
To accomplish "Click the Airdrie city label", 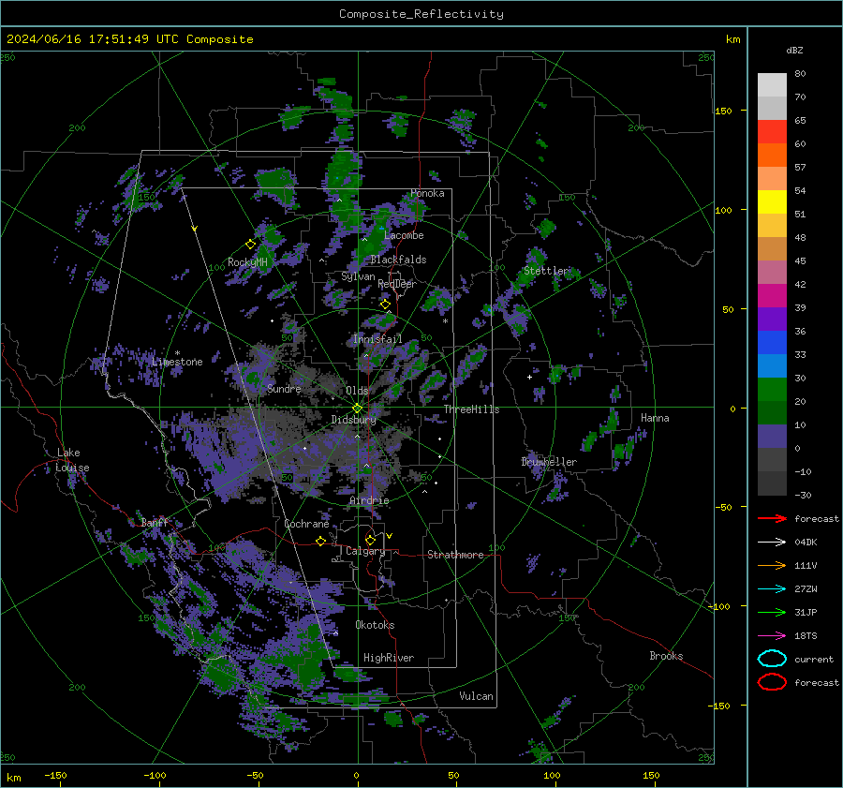I will click(369, 500).
